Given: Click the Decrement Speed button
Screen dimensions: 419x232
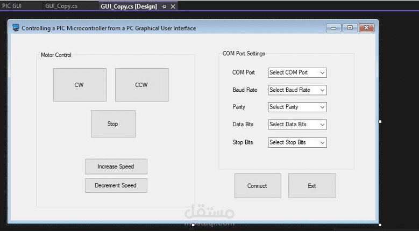Looking at the screenshot, I should (116, 185).
